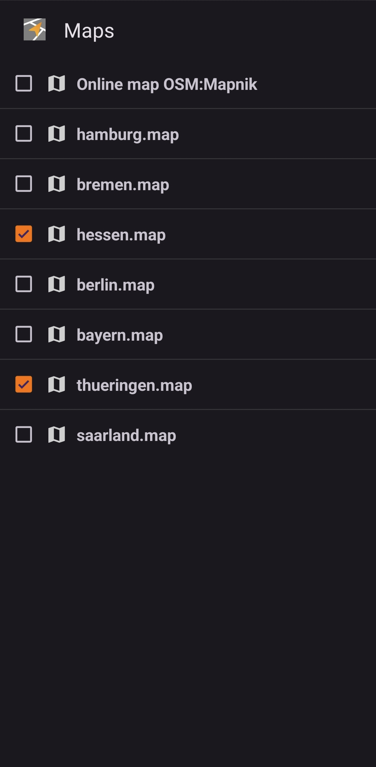The width and height of the screenshot is (376, 767).
Task: Click the map icon beside saarland.map
Action: tap(56, 435)
